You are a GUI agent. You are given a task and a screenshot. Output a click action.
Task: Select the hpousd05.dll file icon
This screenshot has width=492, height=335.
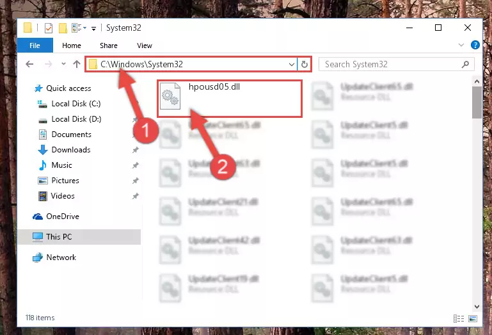pyautogui.click(x=170, y=96)
